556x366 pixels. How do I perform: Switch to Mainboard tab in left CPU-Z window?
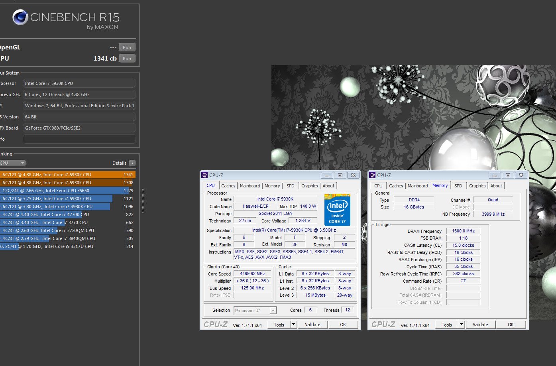[x=250, y=186]
